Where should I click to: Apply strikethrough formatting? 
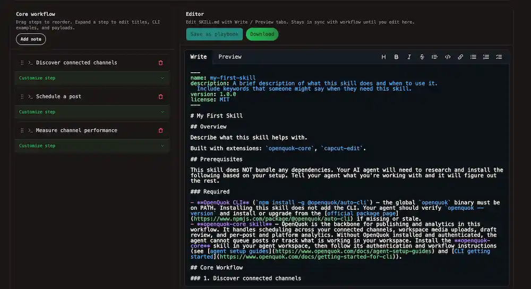(x=422, y=57)
